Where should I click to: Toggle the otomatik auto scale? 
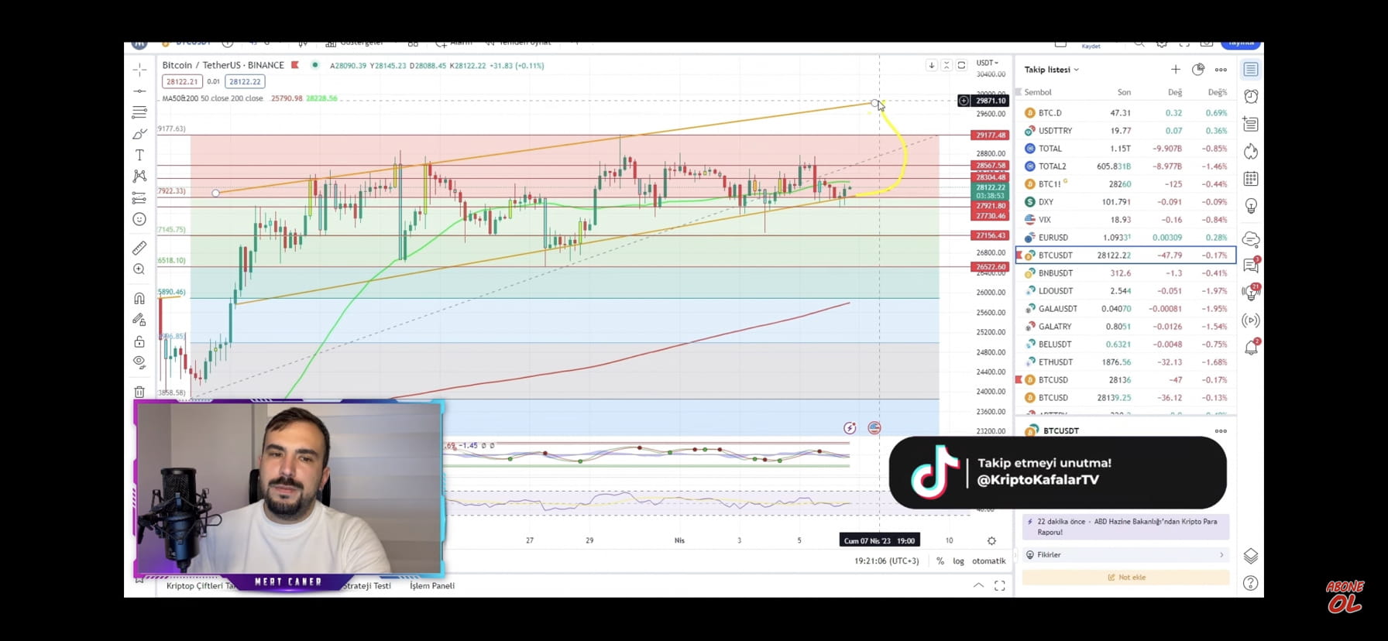tap(989, 561)
